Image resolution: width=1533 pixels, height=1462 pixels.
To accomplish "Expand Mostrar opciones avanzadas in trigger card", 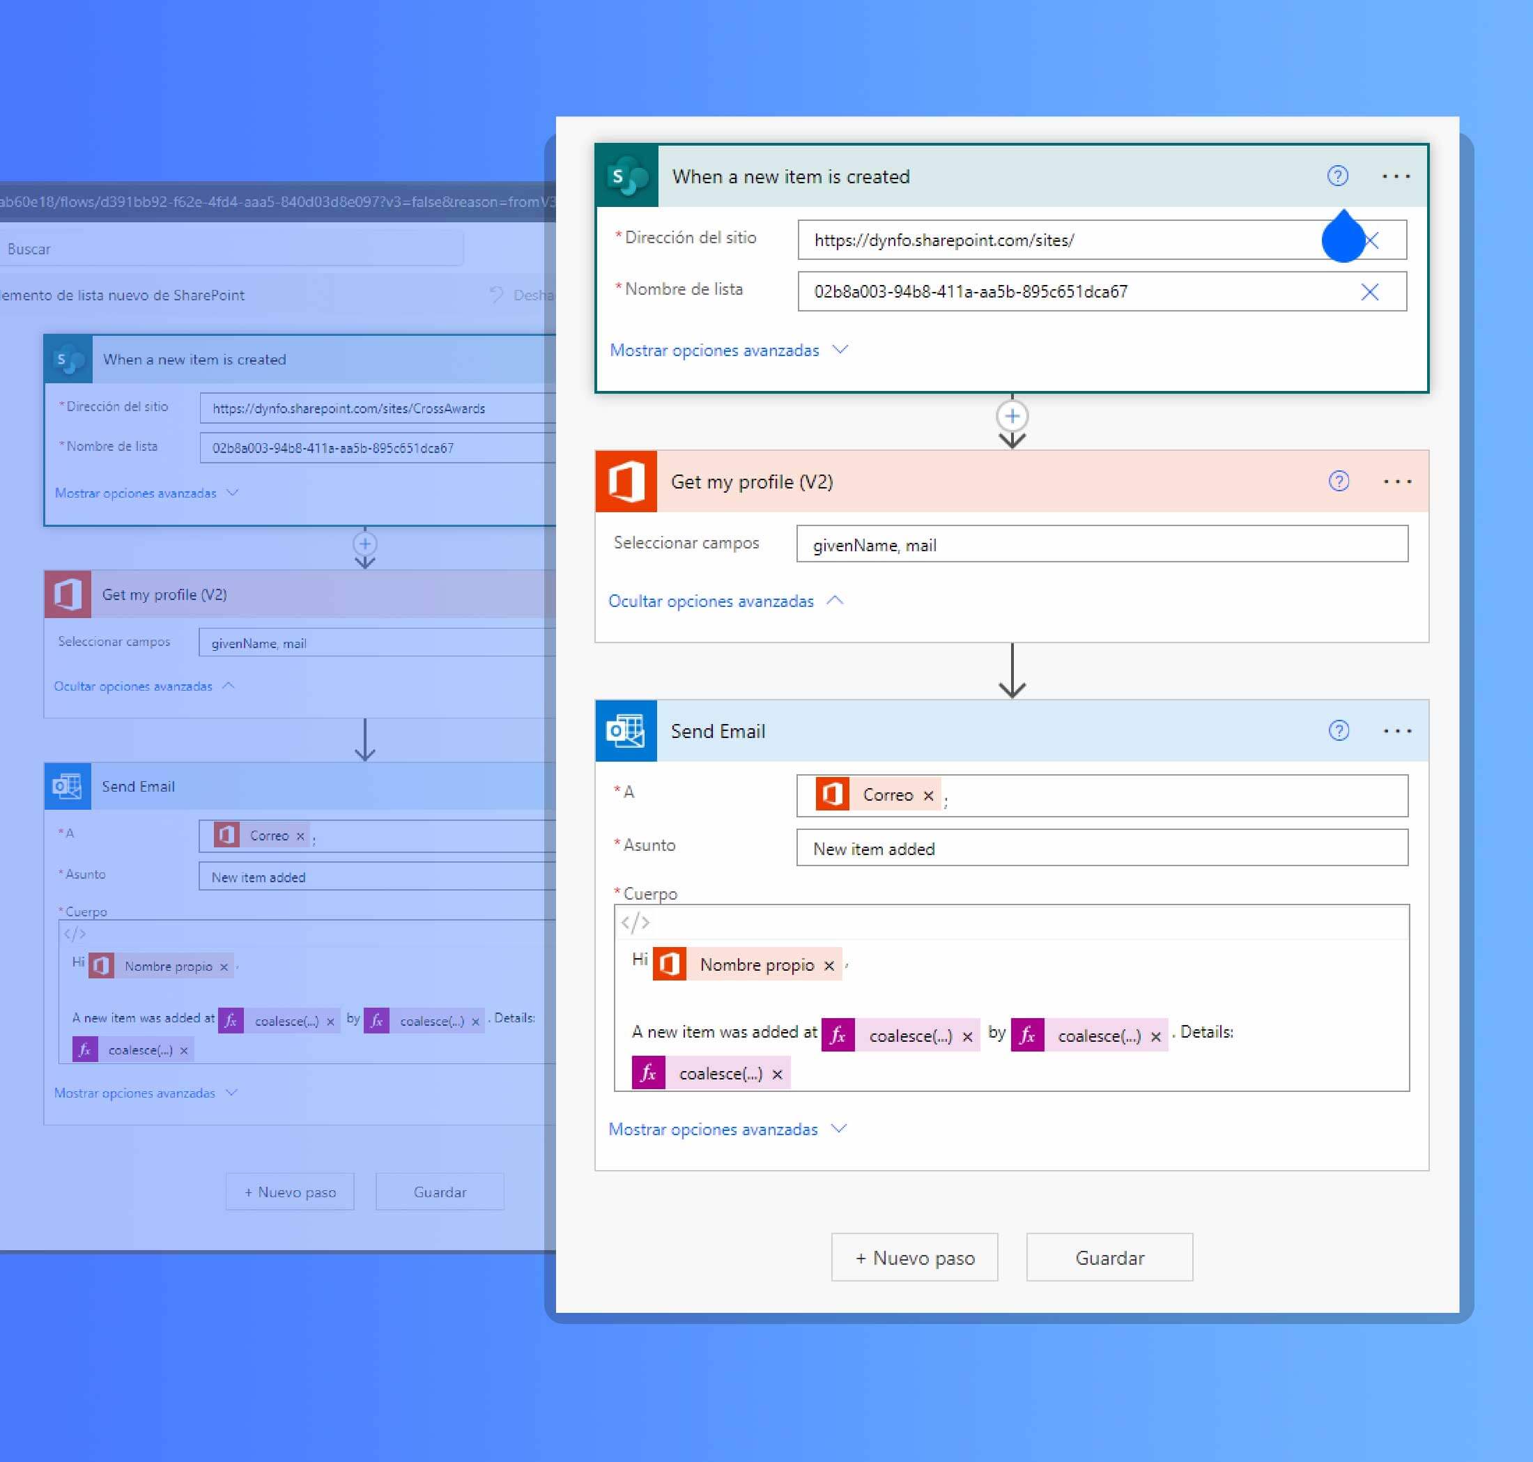I will click(729, 351).
